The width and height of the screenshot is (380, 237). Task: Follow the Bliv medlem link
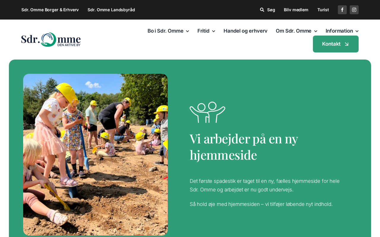(x=296, y=10)
